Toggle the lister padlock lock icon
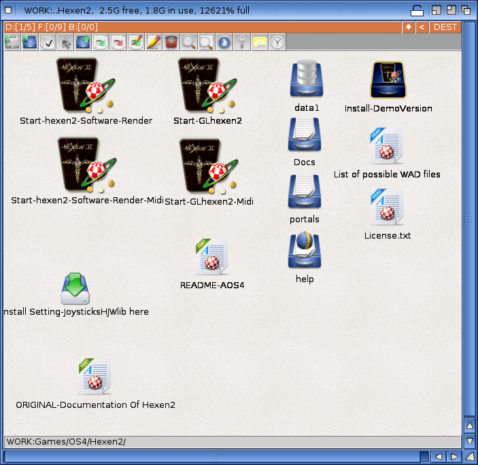478x465 pixels. [417, 10]
